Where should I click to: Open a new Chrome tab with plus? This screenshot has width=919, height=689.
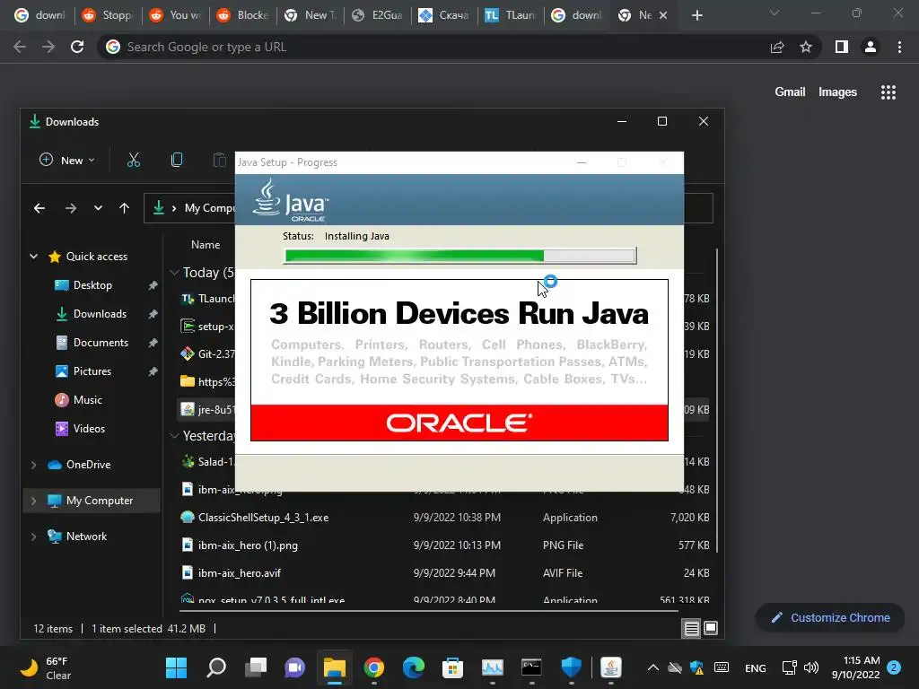point(696,15)
